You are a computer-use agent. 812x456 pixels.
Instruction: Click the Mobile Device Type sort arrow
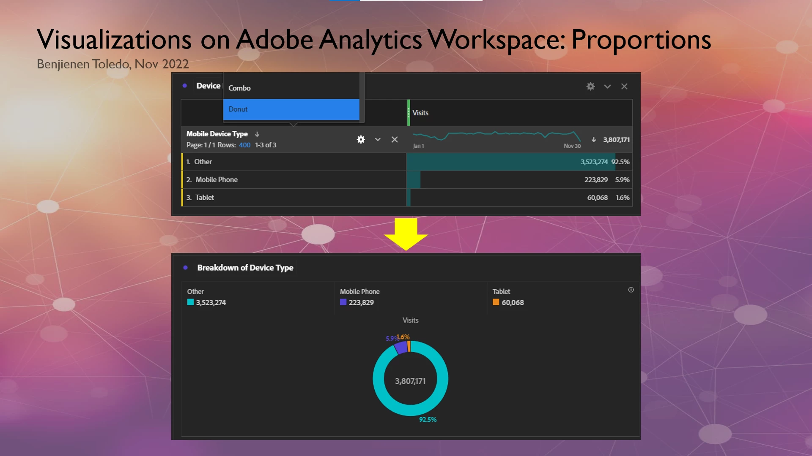click(x=257, y=134)
